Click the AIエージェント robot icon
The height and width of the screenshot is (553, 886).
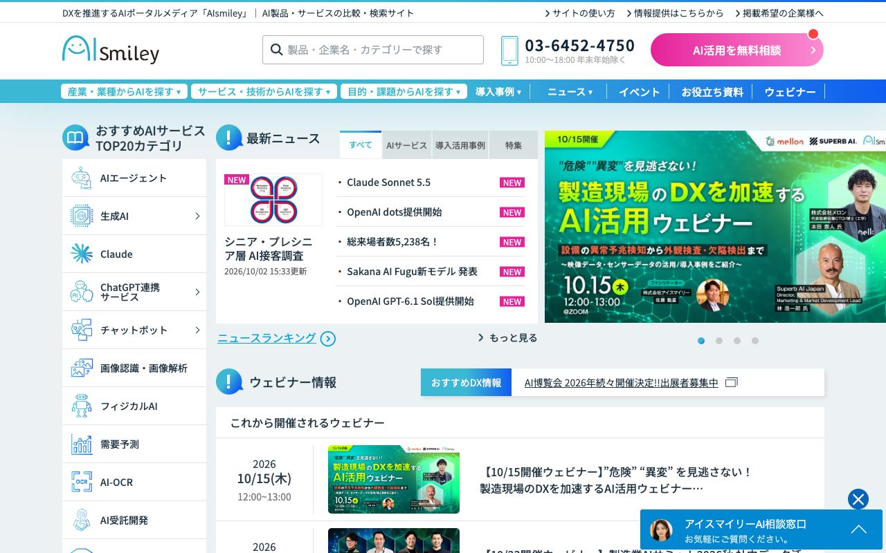click(x=82, y=178)
